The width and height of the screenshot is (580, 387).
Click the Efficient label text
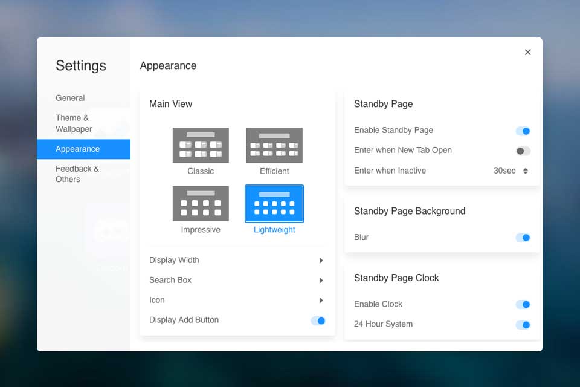[x=274, y=171]
